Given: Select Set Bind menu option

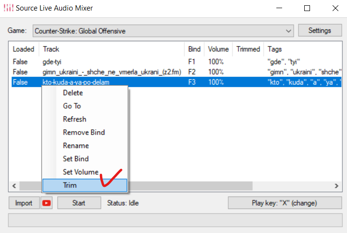Looking at the screenshot, I should [76, 159].
